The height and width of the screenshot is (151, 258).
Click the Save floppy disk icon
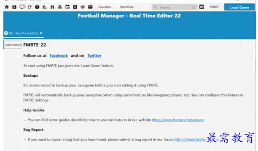(x=14, y=7)
